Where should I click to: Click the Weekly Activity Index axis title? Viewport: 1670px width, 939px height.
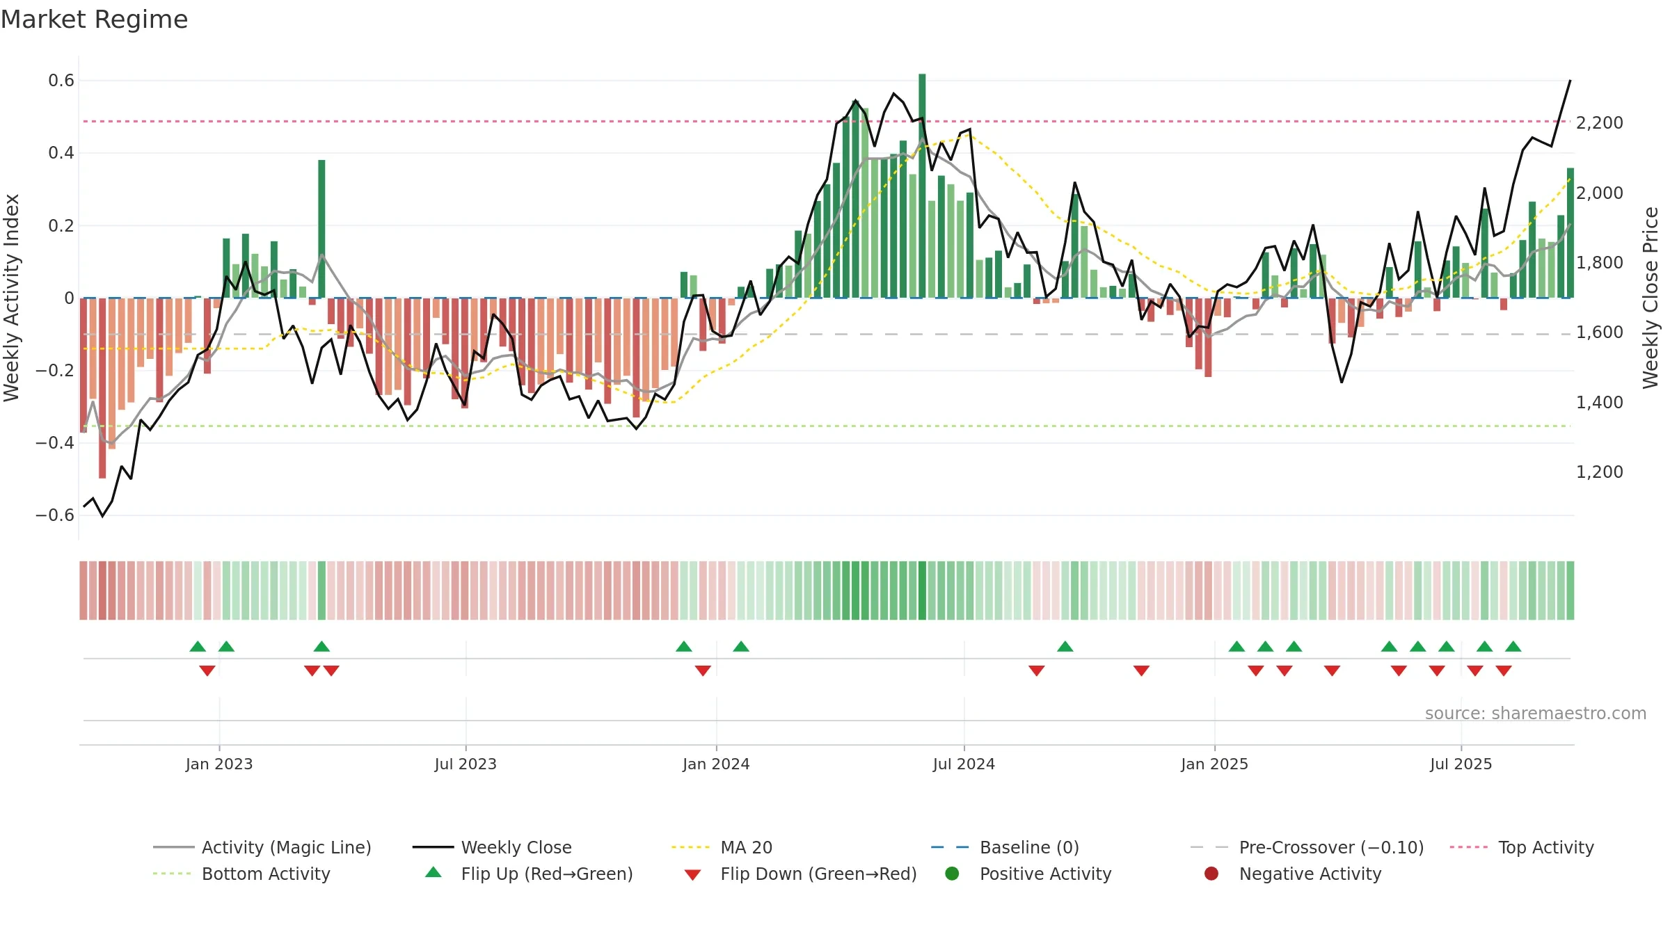coord(11,298)
